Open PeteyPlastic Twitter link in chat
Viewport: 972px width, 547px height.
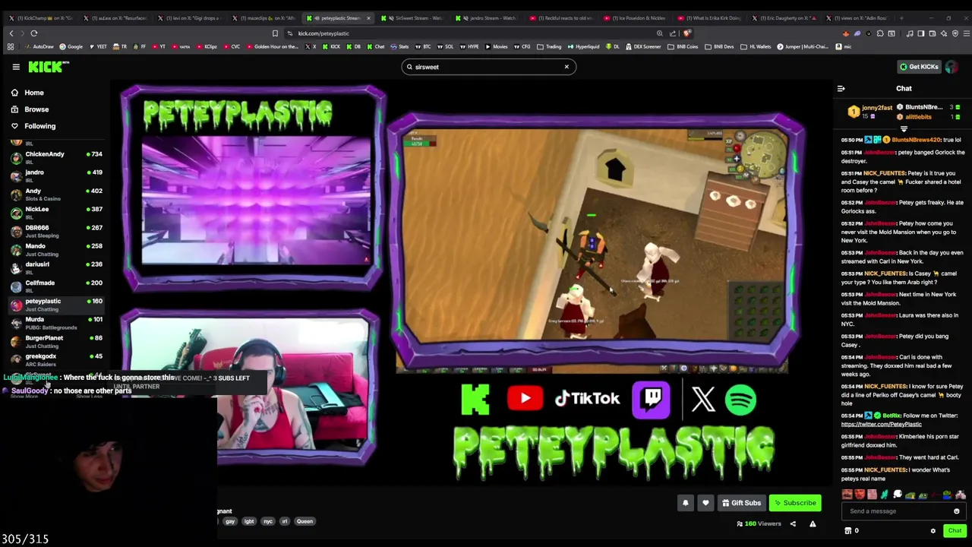click(x=882, y=424)
